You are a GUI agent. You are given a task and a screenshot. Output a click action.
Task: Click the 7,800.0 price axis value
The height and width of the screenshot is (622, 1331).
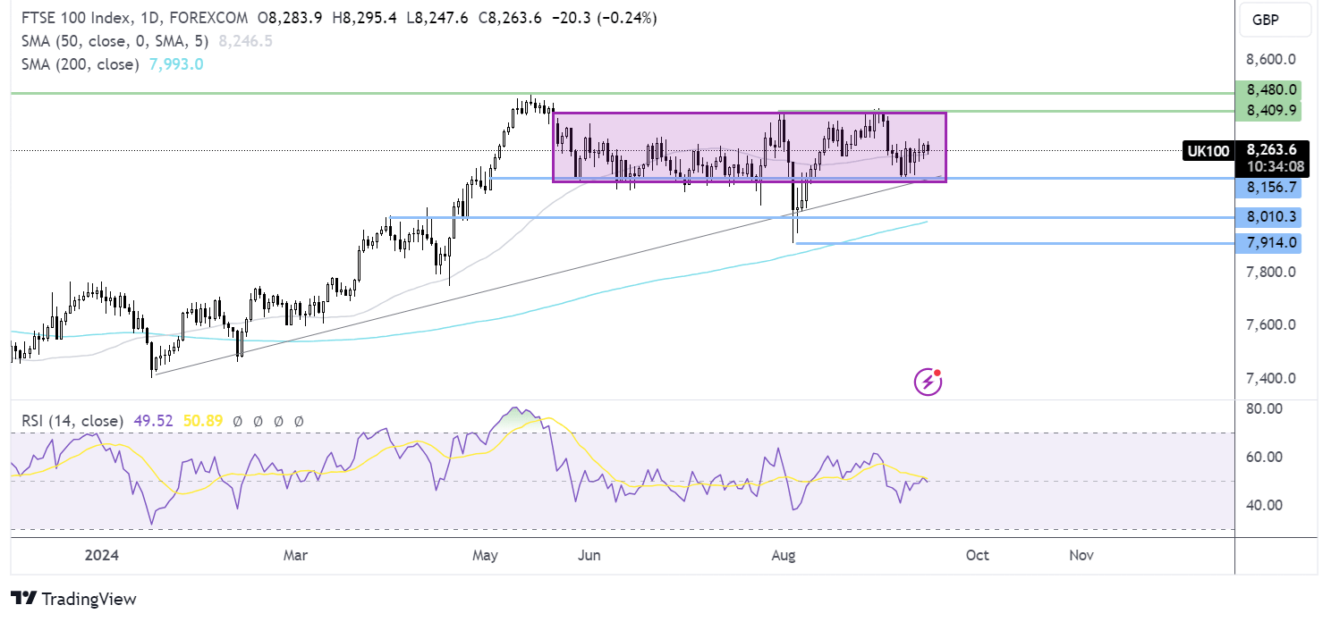point(1271,272)
